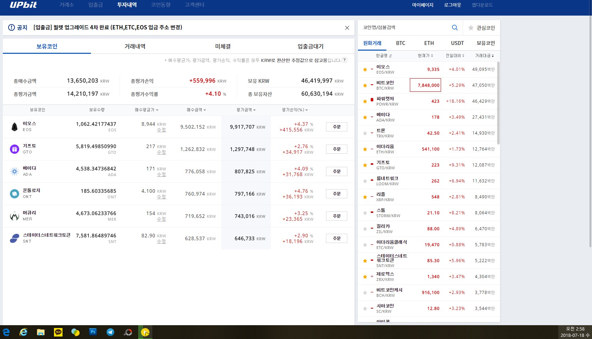
Task: Sort holdings by 매수평균가 dropdown
Action: [147, 110]
